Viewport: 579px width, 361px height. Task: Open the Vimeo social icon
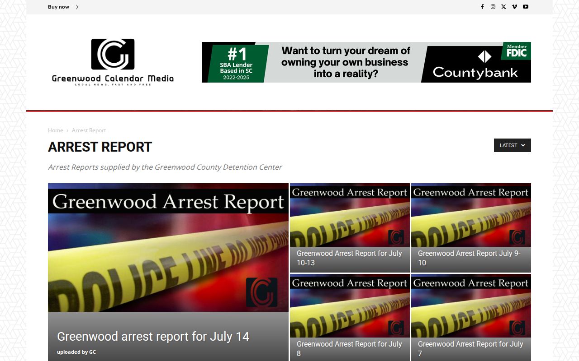click(514, 7)
